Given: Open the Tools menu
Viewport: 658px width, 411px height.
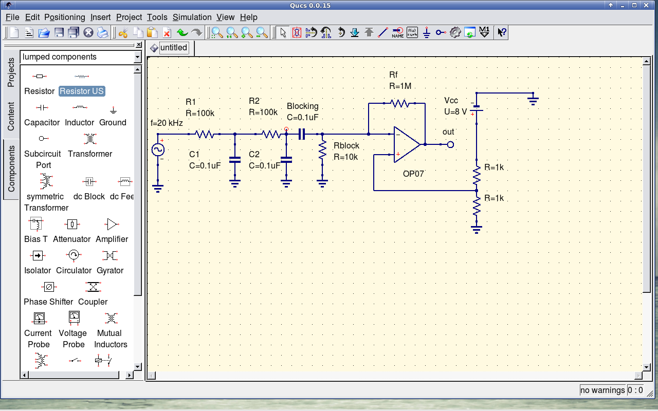Looking at the screenshot, I should (x=157, y=17).
